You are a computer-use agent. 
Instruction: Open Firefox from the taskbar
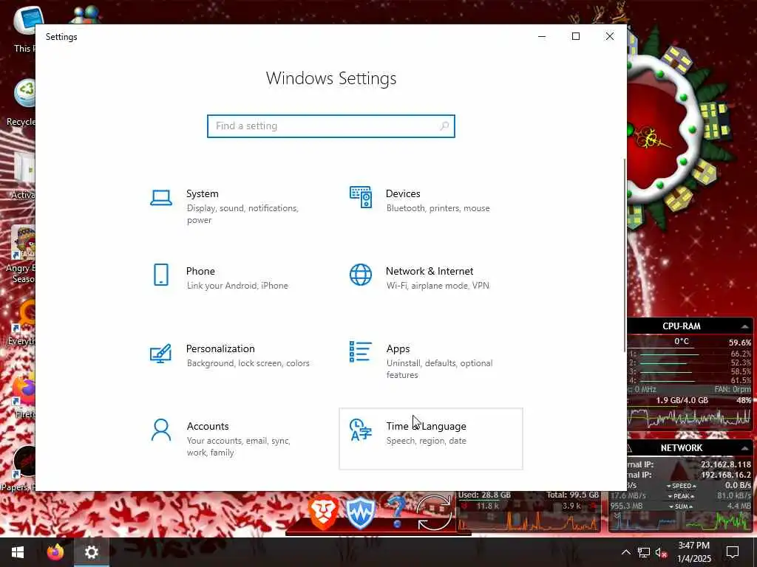[x=55, y=552]
